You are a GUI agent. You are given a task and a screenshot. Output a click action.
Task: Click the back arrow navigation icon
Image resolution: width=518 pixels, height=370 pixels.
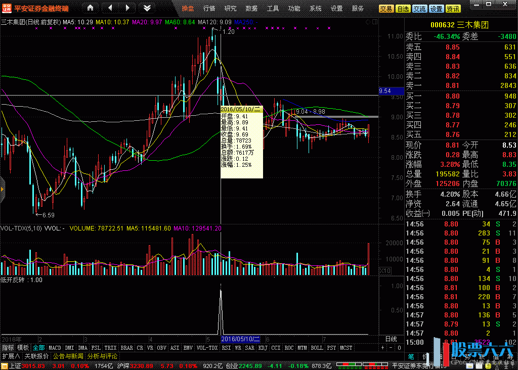[x=110, y=8]
